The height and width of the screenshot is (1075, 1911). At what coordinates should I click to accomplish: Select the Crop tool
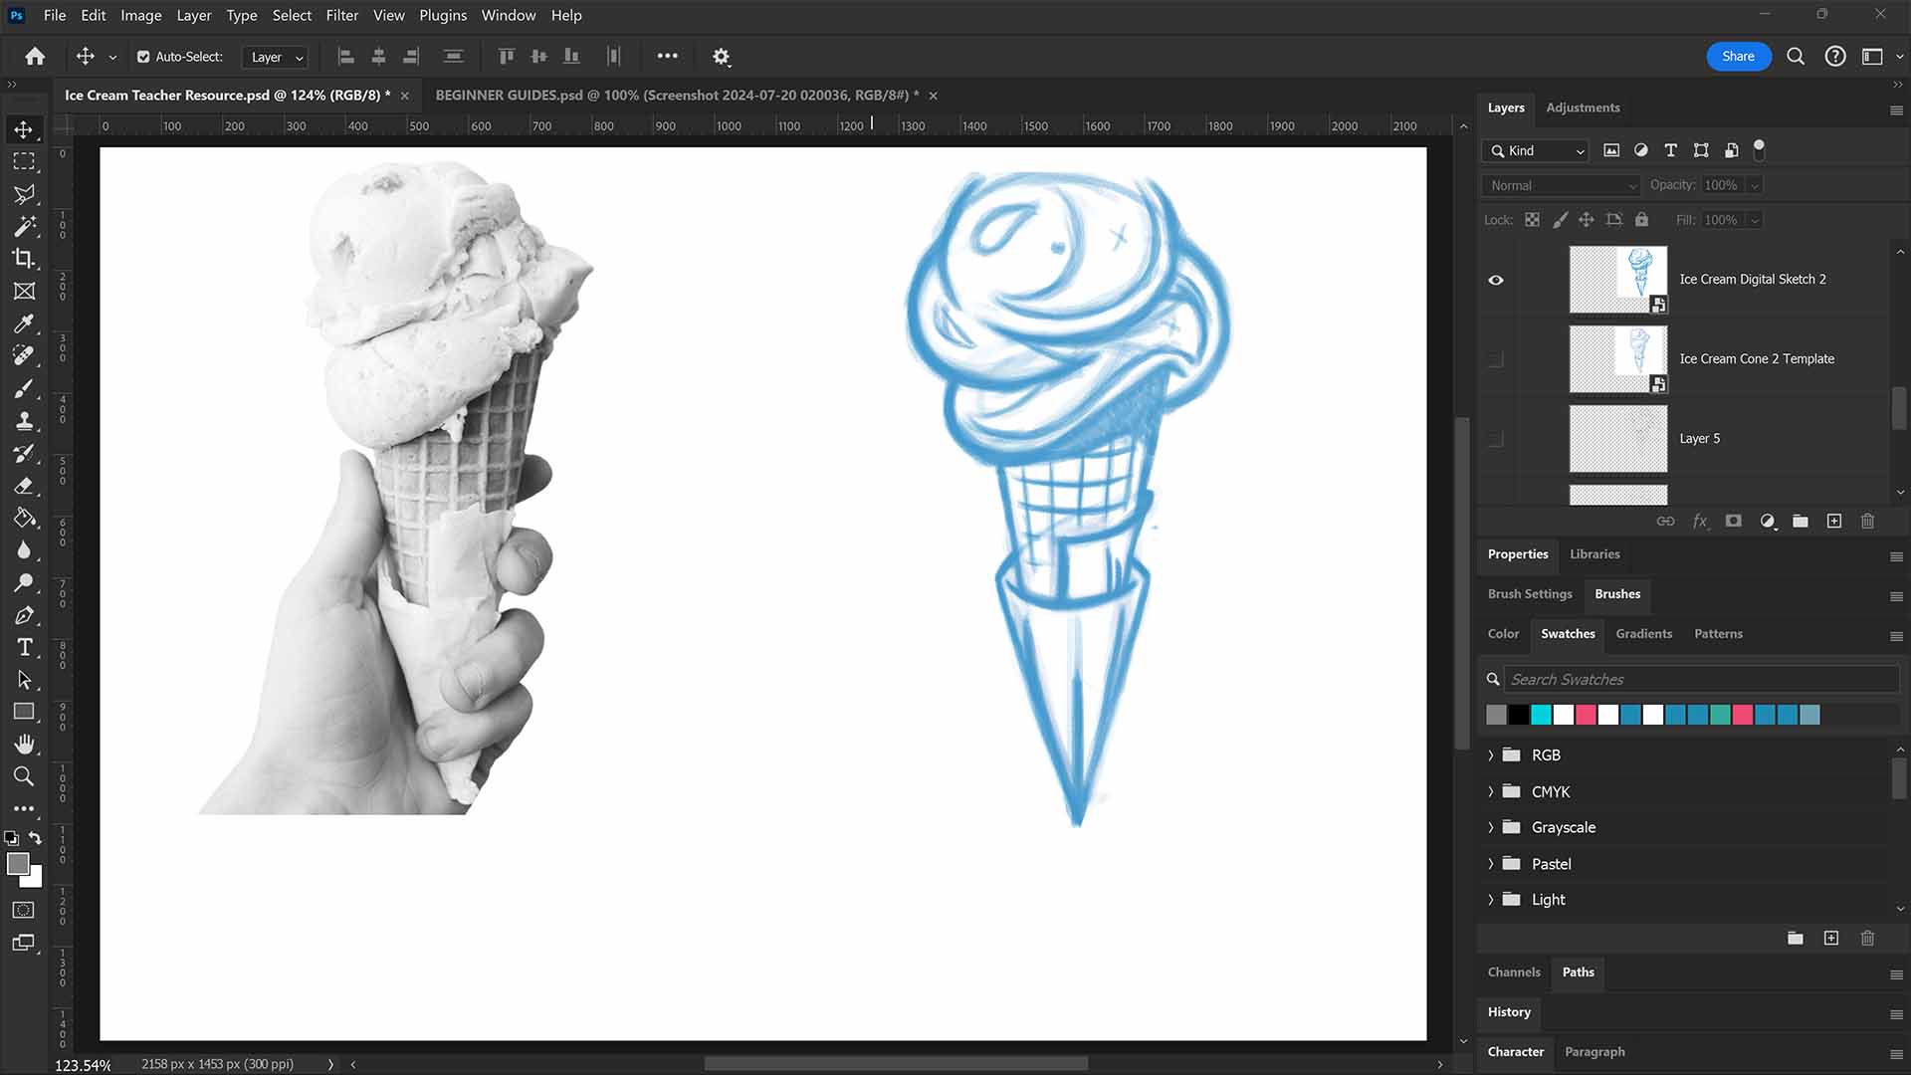click(x=24, y=259)
